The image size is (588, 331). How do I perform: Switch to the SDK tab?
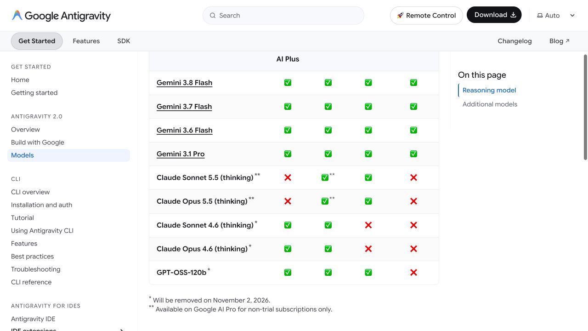[124, 41]
